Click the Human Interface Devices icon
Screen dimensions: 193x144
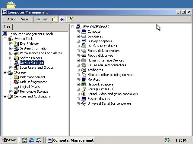tap(84, 60)
